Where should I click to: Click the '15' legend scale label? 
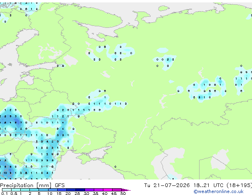click(59, 193)
